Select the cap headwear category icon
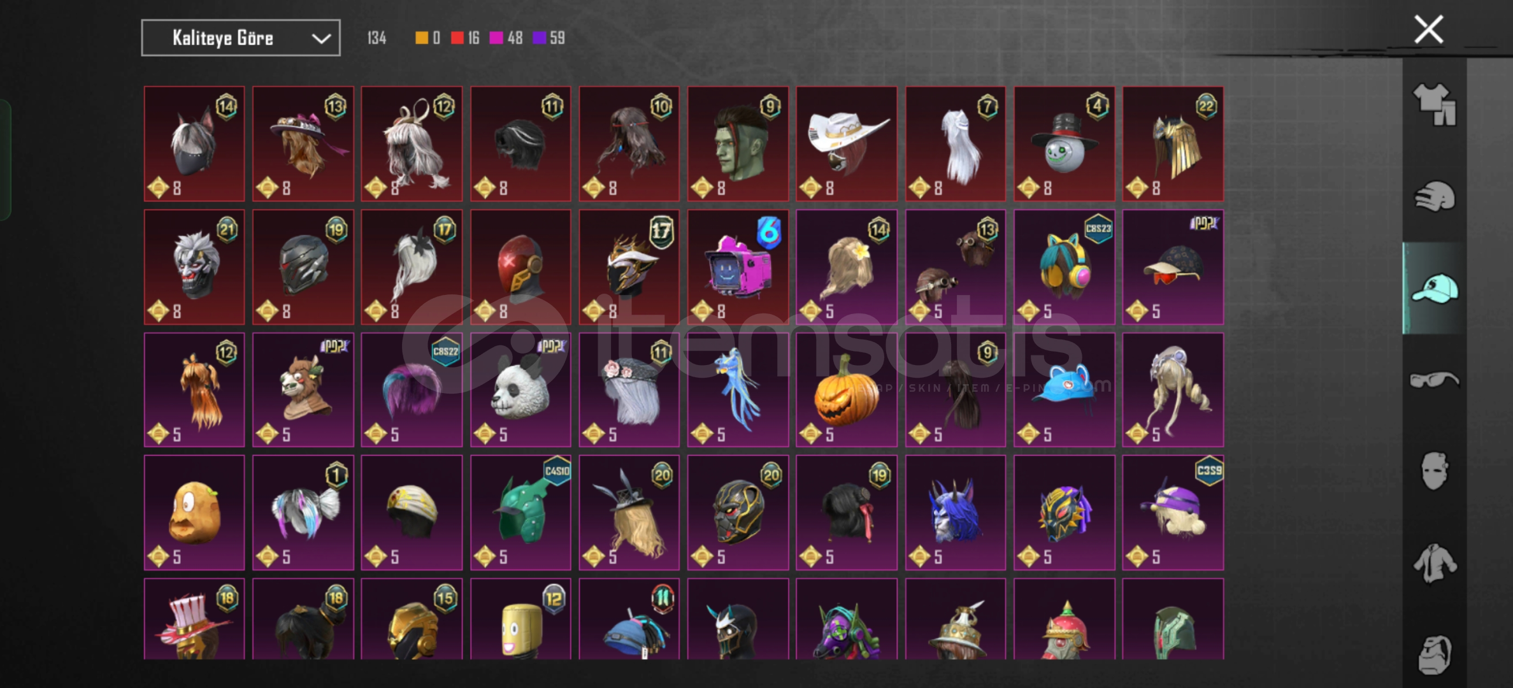Screen dimensions: 1513x688 click(x=1435, y=289)
